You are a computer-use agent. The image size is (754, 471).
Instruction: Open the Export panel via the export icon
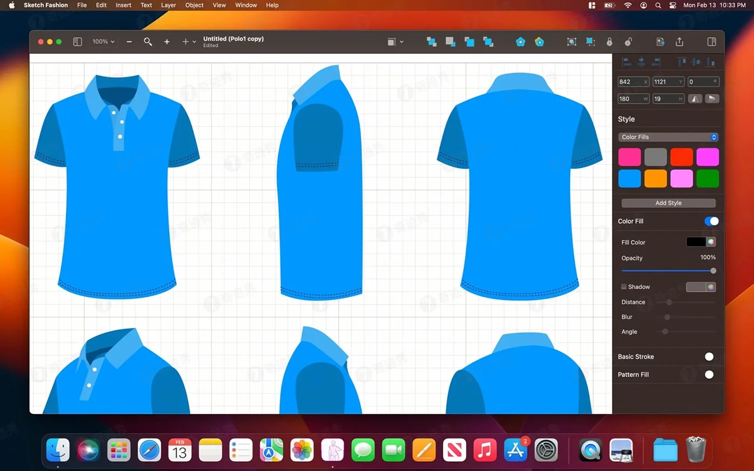660,41
